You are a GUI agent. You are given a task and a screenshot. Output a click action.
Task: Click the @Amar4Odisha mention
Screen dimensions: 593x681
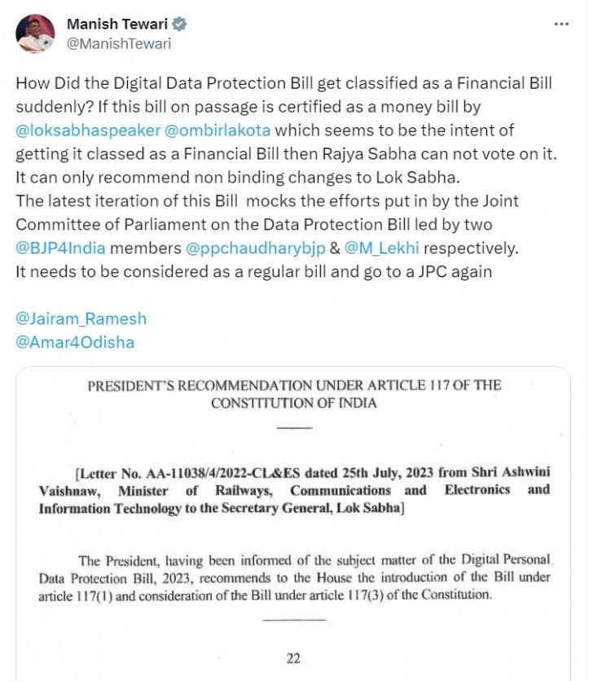point(75,343)
